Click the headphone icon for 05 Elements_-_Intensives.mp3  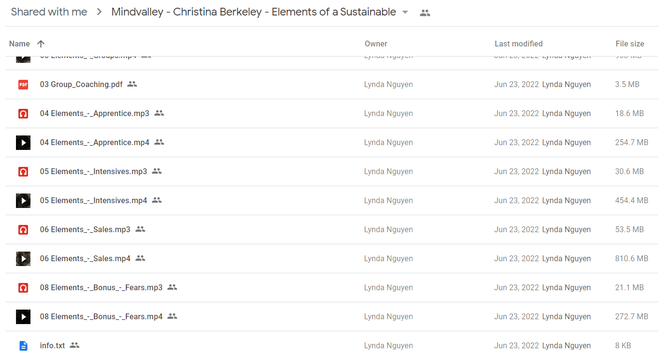tap(23, 172)
